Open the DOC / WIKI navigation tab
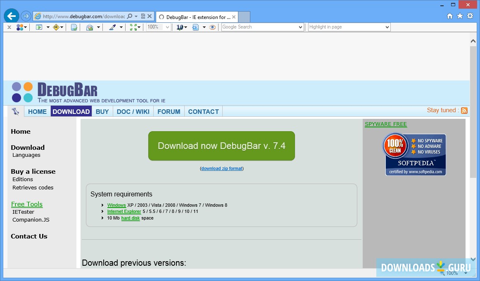 coord(133,111)
